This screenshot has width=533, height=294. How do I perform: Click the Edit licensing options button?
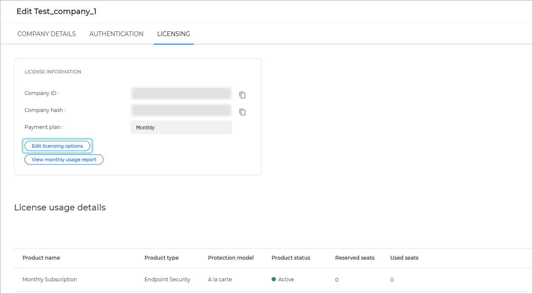(57, 146)
